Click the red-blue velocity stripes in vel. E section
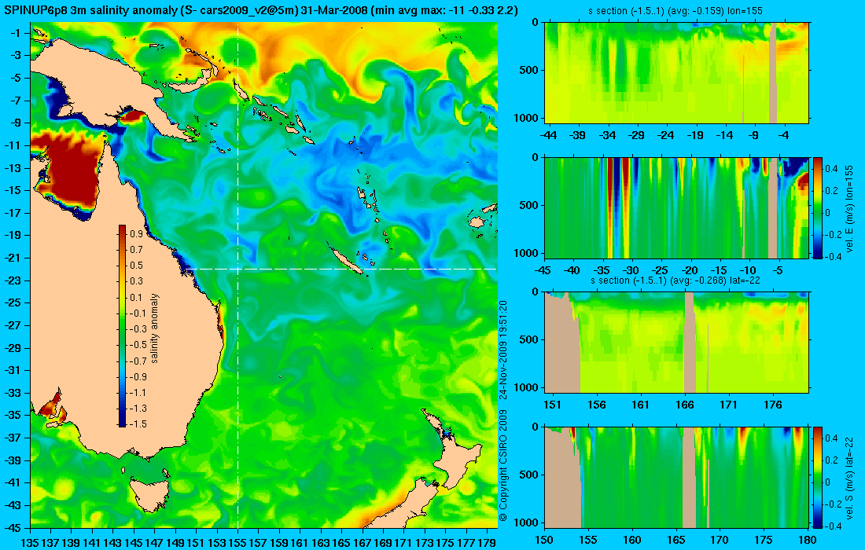The height and width of the screenshot is (550, 865). [x=617, y=207]
